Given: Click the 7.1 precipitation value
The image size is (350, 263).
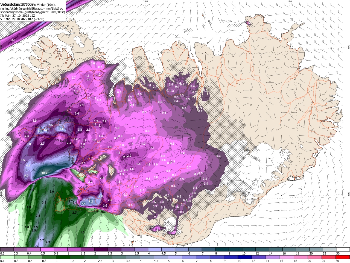Looking at the screenshot, I should (84, 204).
